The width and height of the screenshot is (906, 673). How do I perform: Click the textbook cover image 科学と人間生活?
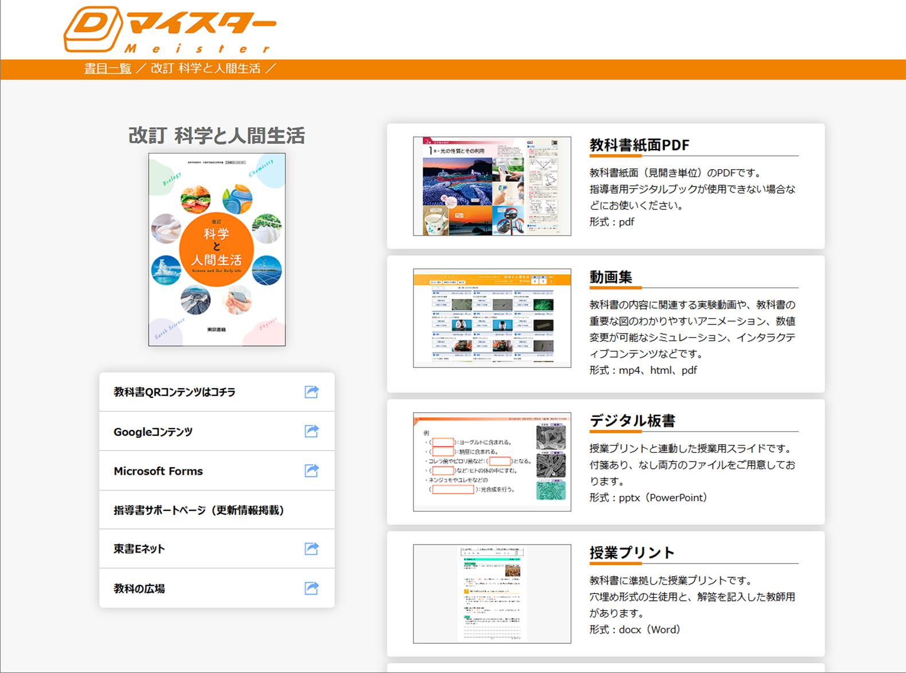[x=217, y=249]
